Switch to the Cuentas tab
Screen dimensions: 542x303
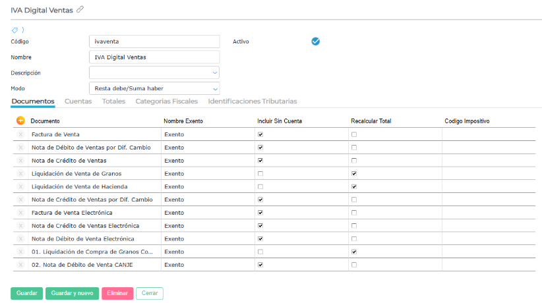pyautogui.click(x=78, y=101)
